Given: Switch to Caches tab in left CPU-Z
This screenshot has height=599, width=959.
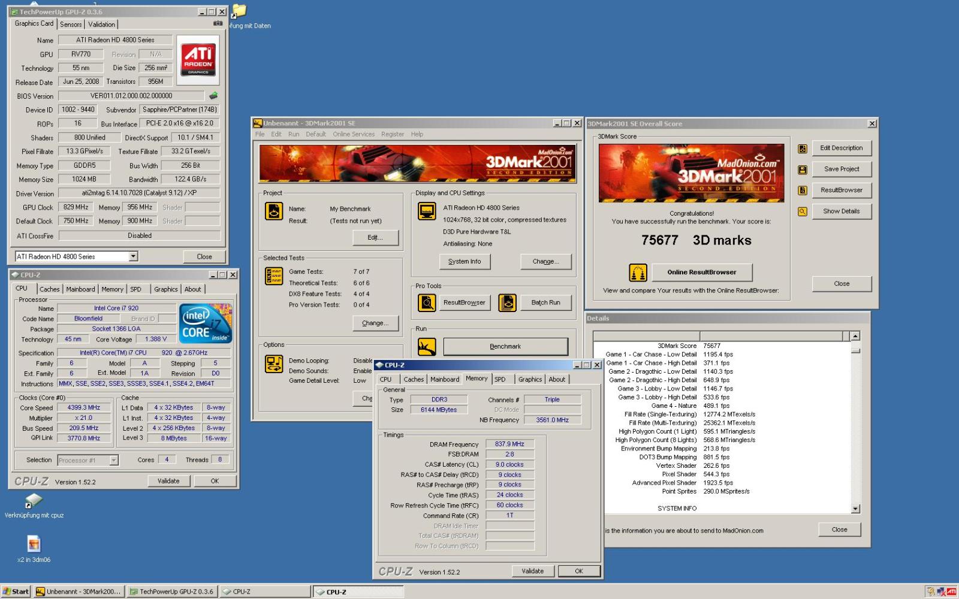Looking at the screenshot, I should point(49,289).
